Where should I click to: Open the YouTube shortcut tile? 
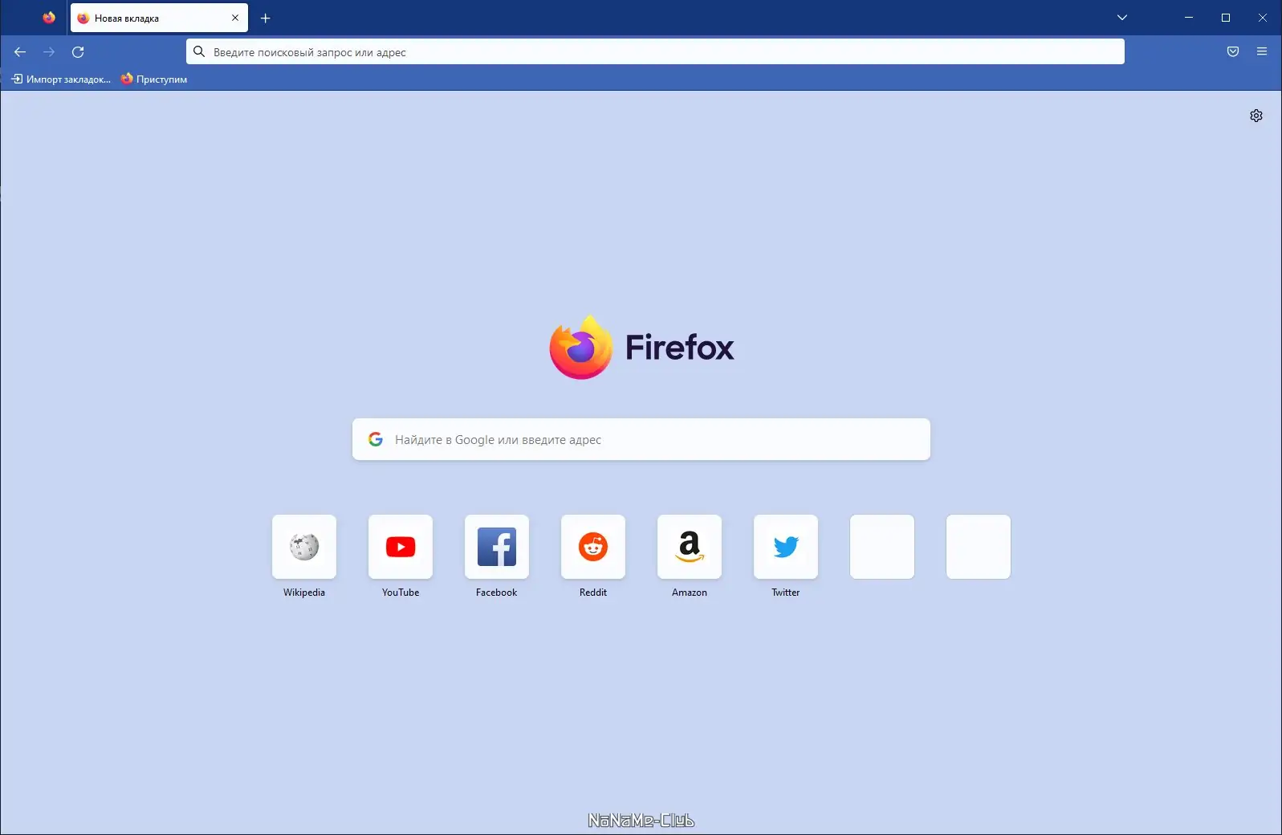[401, 547]
